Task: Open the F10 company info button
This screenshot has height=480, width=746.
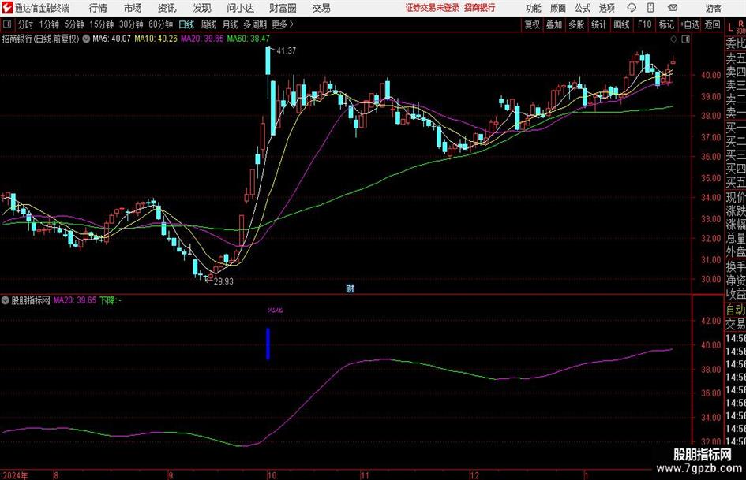Action: pos(645,24)
